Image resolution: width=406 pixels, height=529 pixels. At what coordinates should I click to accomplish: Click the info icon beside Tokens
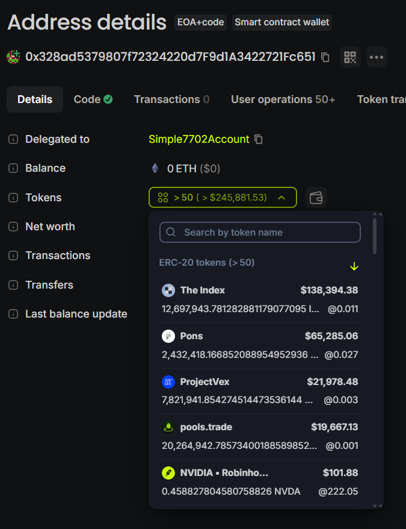pyautogui.click(x=13, y=198)
